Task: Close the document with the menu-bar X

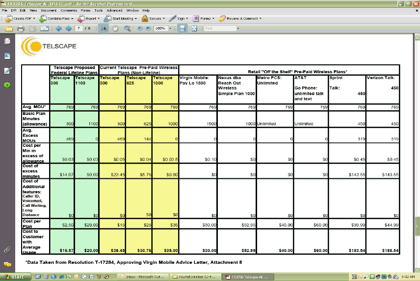Action: click(x=417, y=10)
